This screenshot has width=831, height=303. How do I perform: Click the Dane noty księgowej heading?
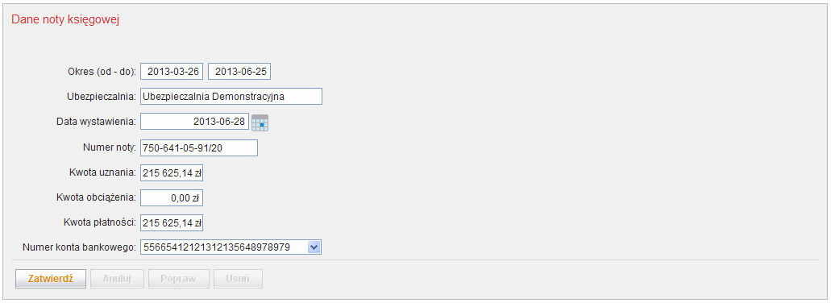(x=65, y=20)
